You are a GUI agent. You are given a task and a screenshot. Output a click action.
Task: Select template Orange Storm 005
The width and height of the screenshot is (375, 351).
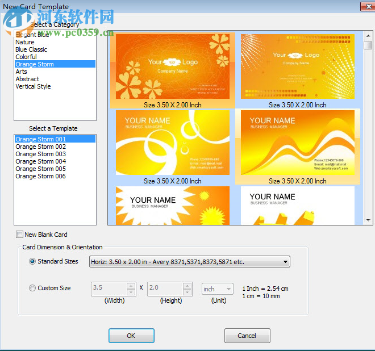click(x=55, y=169)
